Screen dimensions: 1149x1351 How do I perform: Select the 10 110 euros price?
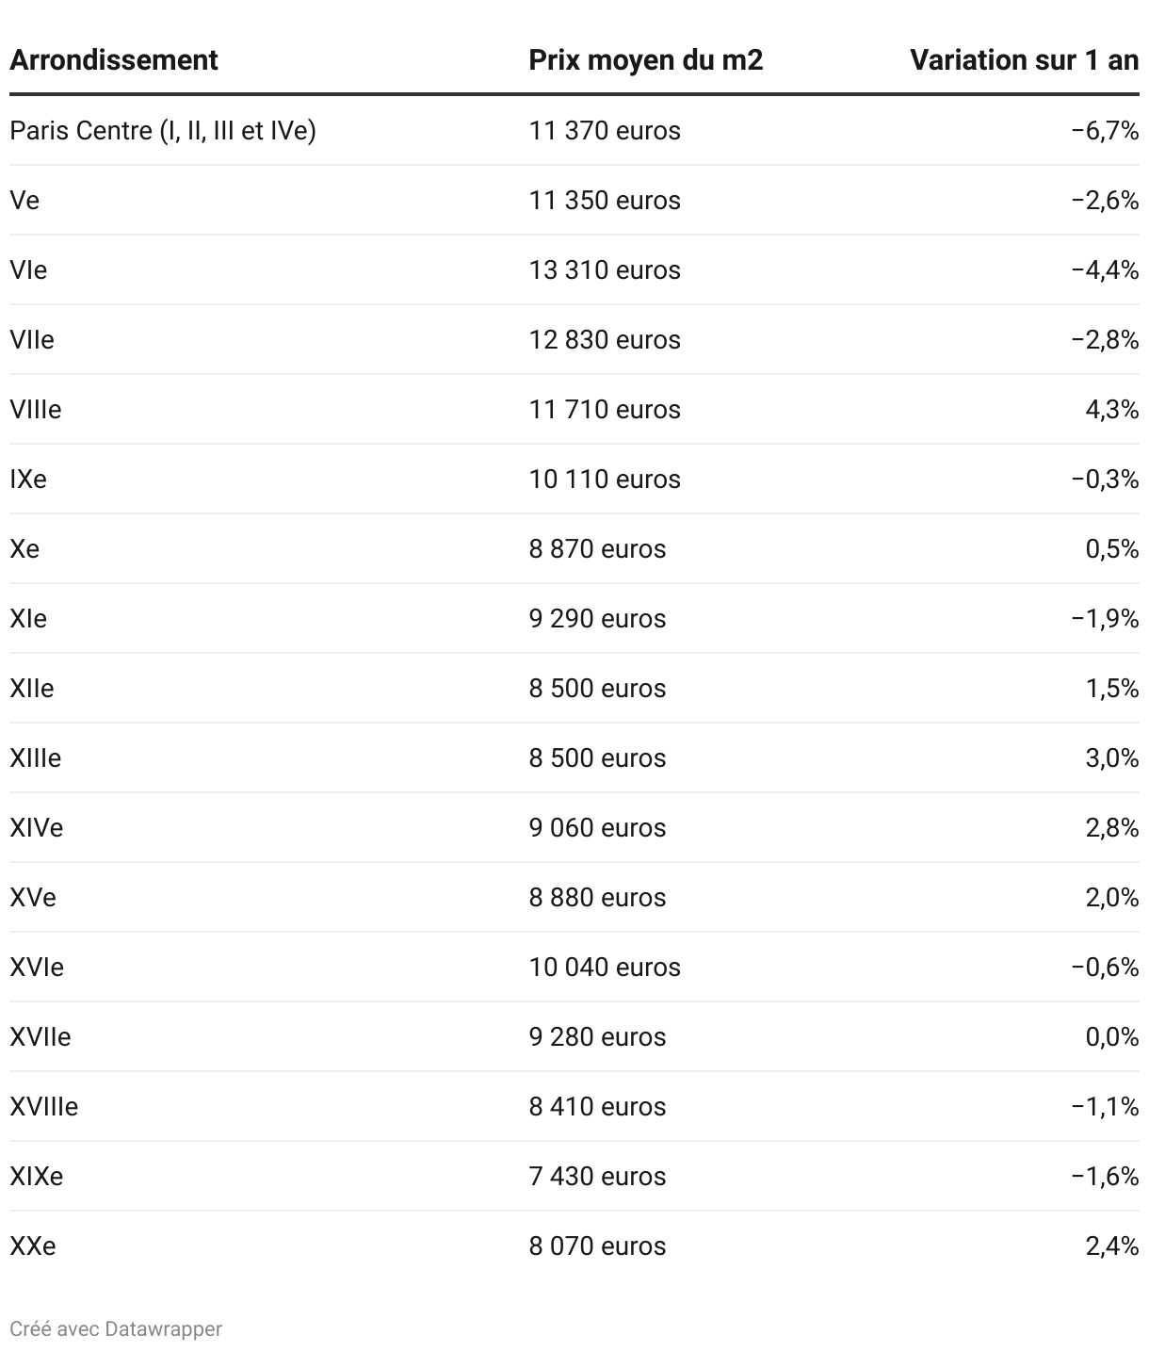(x=605, y=479)
